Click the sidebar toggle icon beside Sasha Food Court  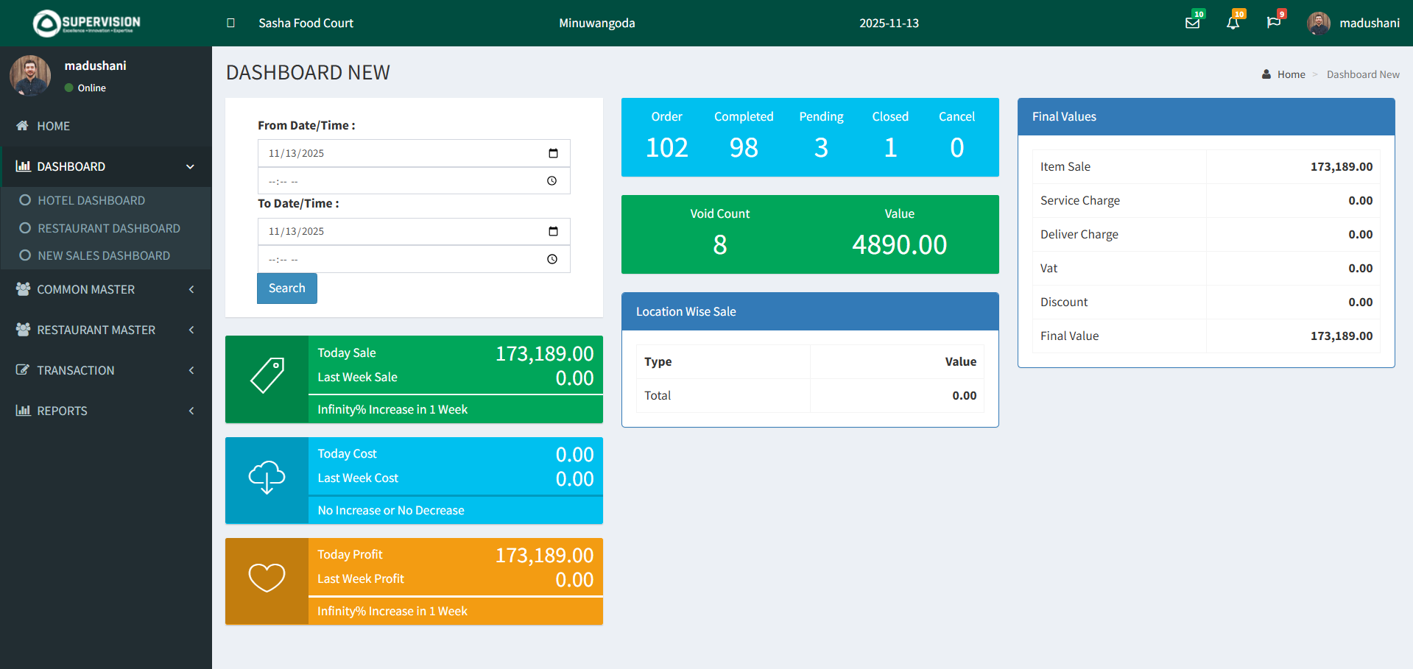230,23
